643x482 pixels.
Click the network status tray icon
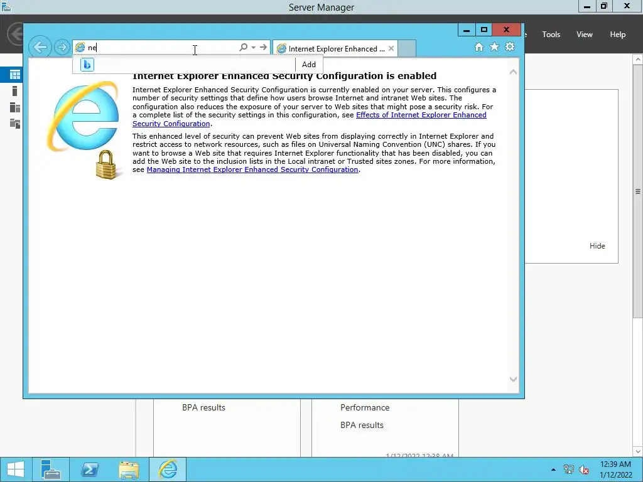[568, 469]
